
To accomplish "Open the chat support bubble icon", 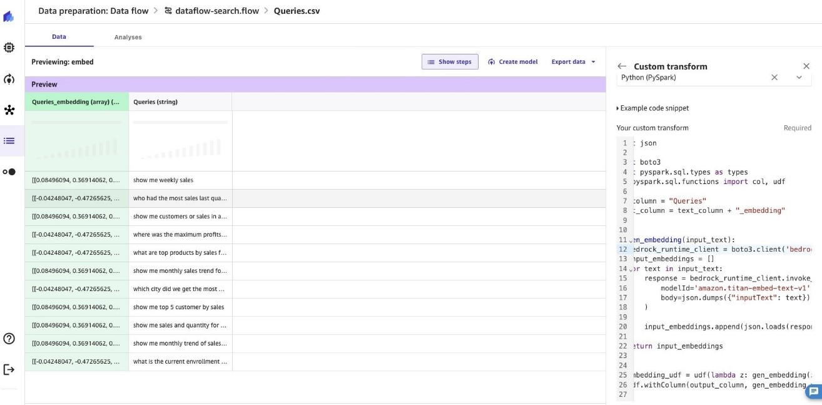I will [x=814, y=392].
